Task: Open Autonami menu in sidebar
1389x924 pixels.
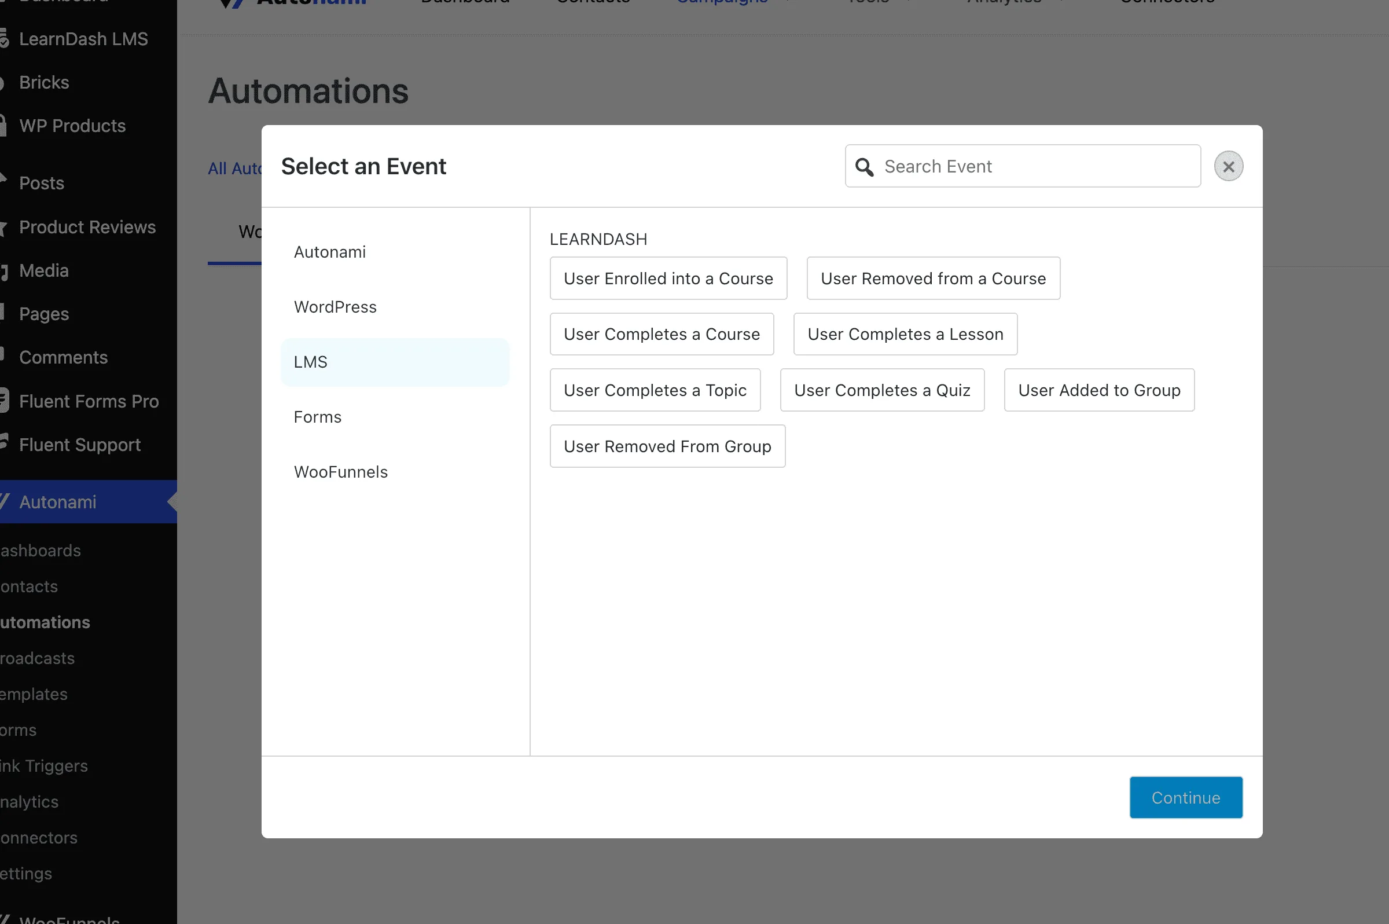Action: (x=89, y=502)
